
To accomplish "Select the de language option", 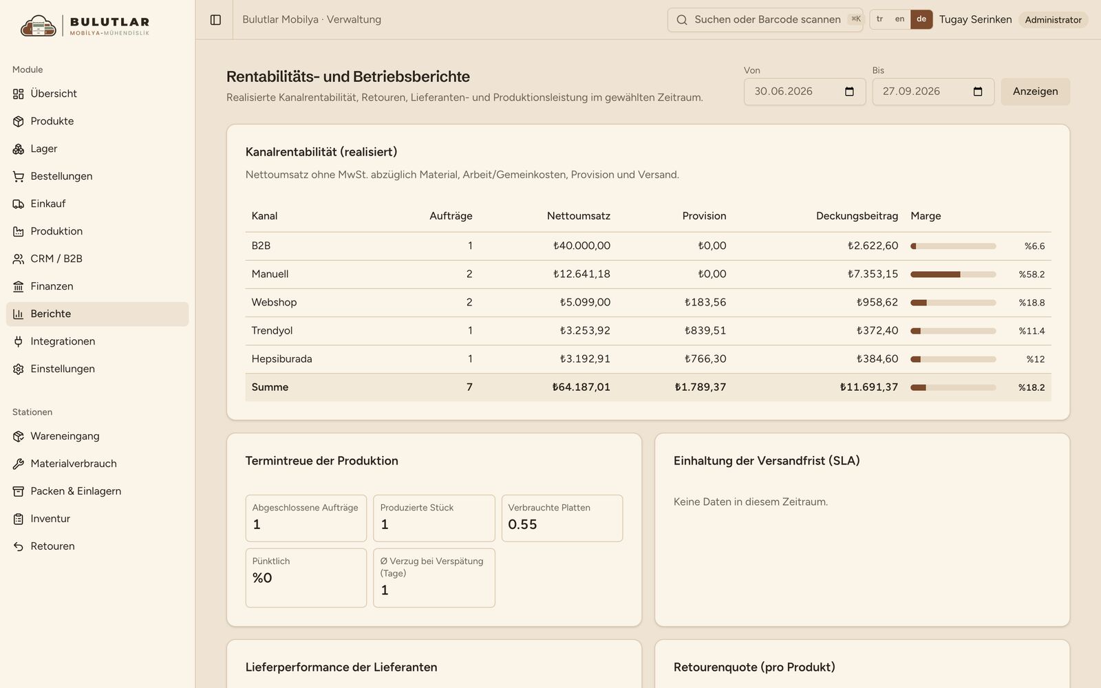I will pos(921,19).
